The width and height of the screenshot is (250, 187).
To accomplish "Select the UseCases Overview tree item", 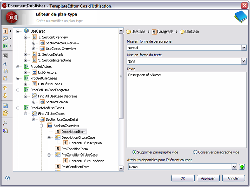I will click(61, 49).
